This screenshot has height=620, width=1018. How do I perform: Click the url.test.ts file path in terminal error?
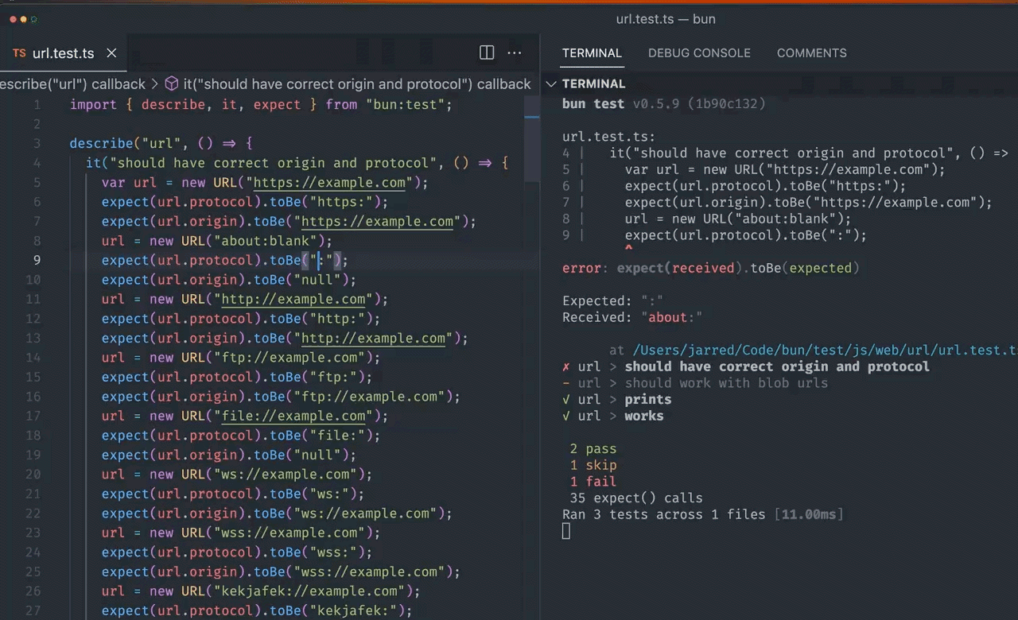click(826, 350)
